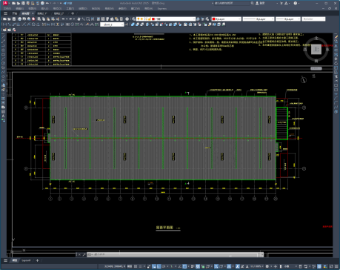Viewport: 340px width, 270px height.
Task: Toggle Dynamic UCS in status bar
Action: coord(216,266)
